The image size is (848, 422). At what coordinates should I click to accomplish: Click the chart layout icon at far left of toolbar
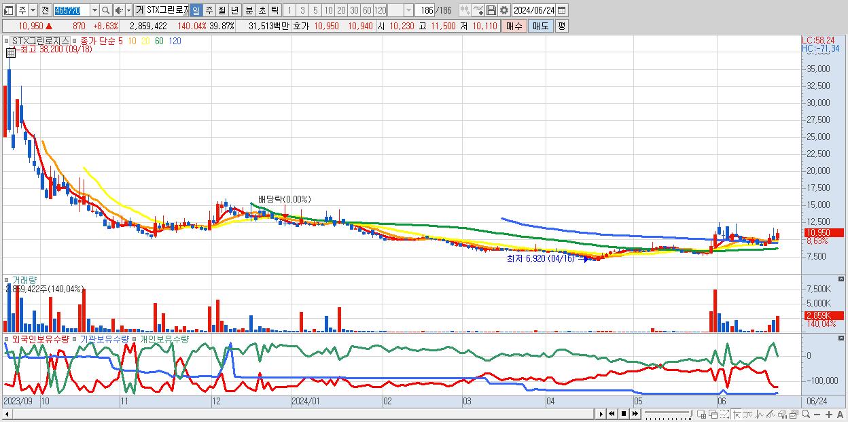[x=9, y=10]
